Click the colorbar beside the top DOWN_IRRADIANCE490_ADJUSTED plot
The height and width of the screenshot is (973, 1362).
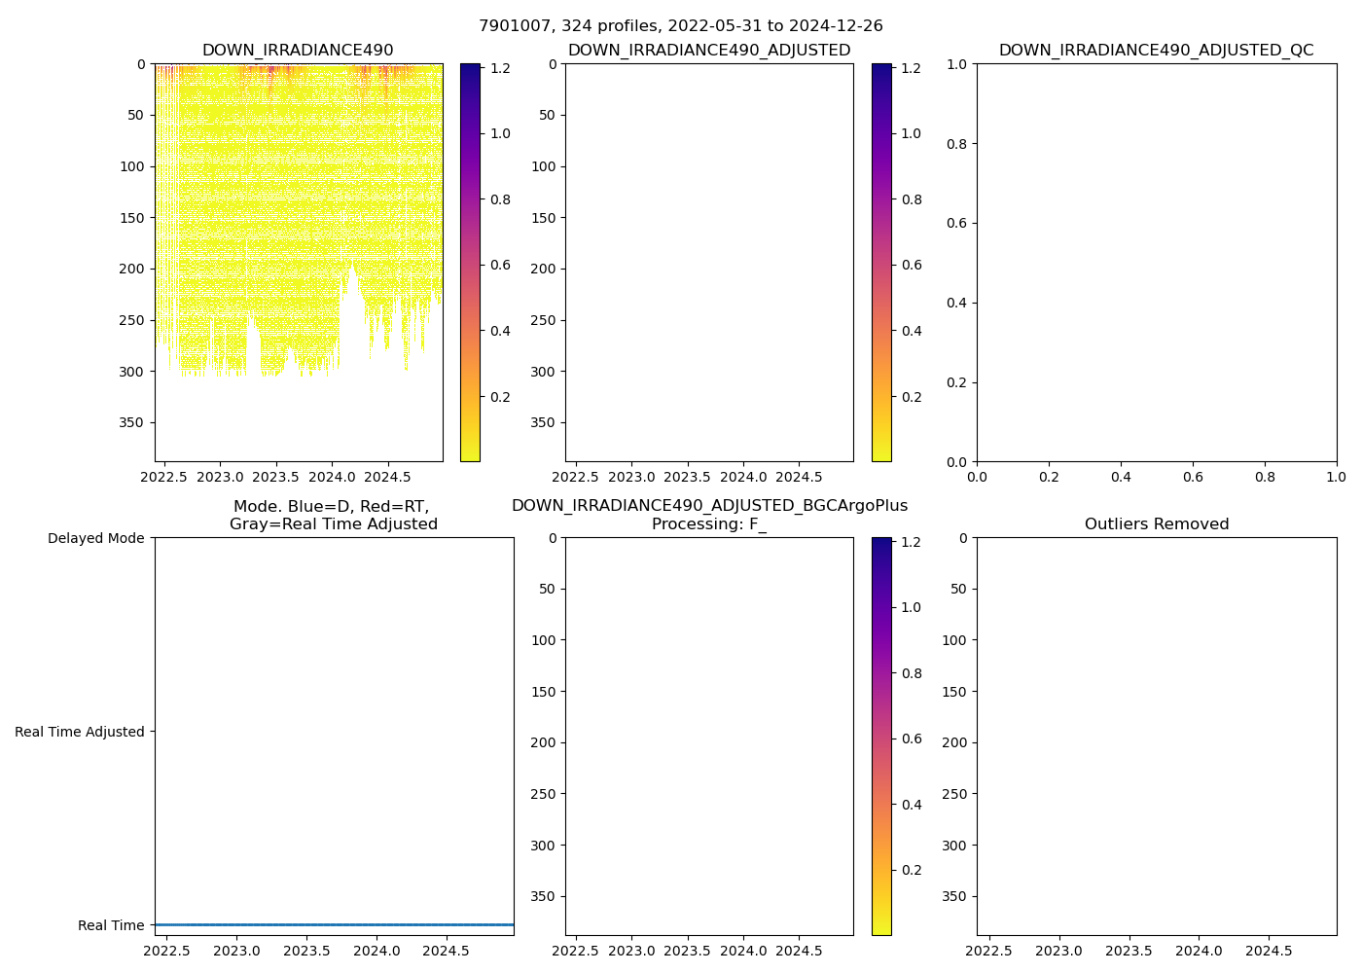click(x=881, y=263)
